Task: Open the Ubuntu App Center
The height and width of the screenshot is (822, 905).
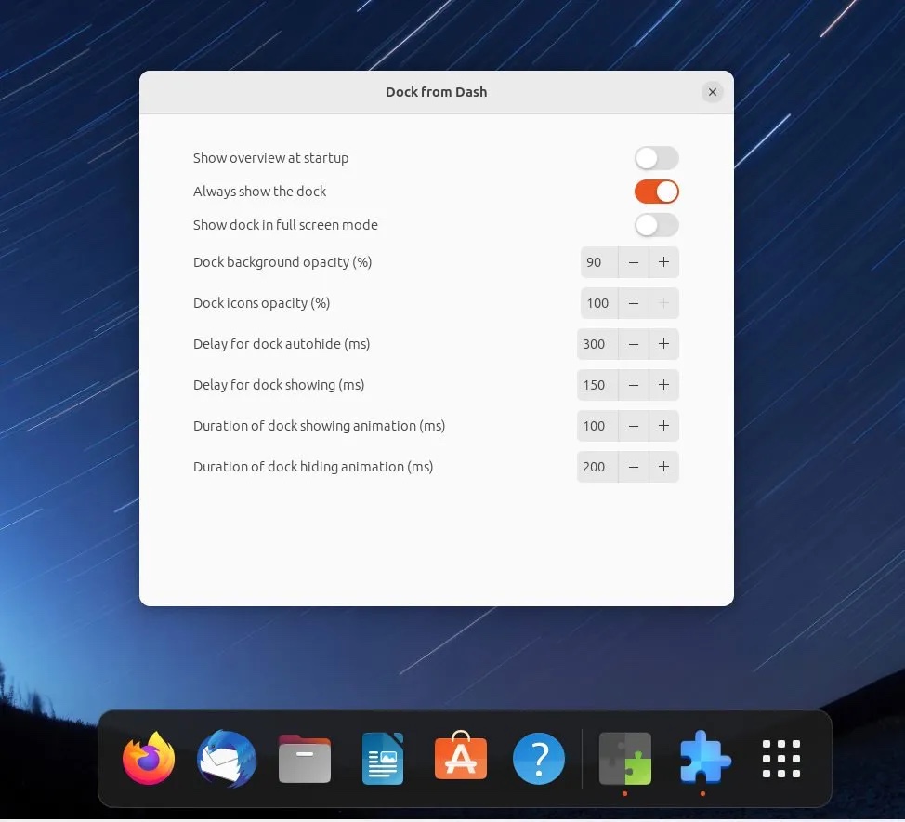Action: [x=460, y=758]
